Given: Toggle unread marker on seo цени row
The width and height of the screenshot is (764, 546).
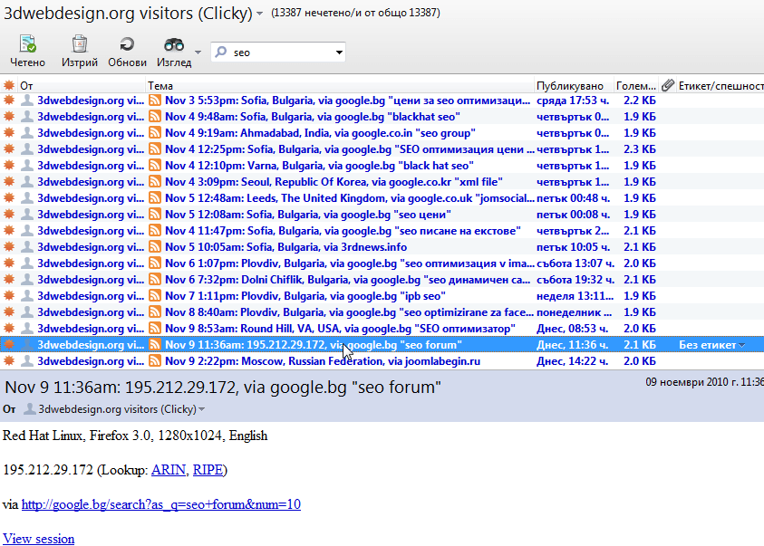Looking at the screenshot, I should pos(9,214).
